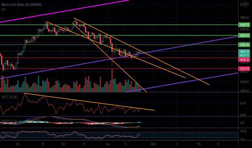Click the 17 date label after 2022
This screenshot has width=252, height=148.
(177, 144)
